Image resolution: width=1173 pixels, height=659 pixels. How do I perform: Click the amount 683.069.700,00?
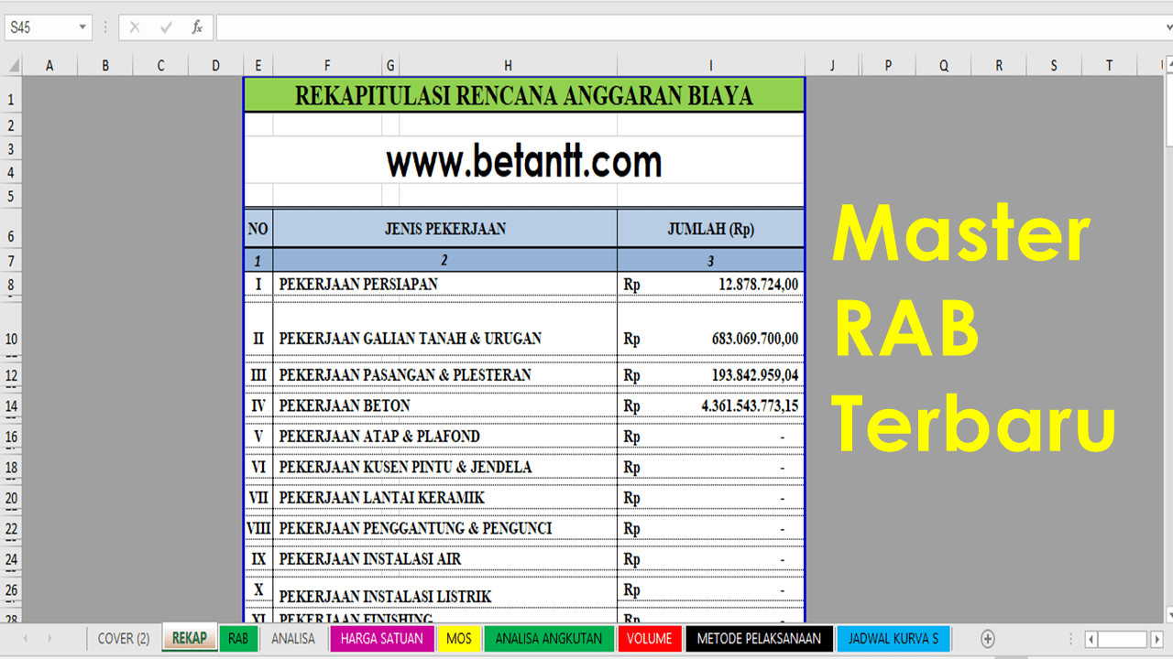point(754,339)
